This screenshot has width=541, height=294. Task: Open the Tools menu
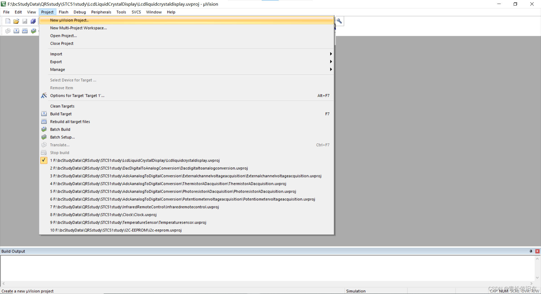coord(121,12)
